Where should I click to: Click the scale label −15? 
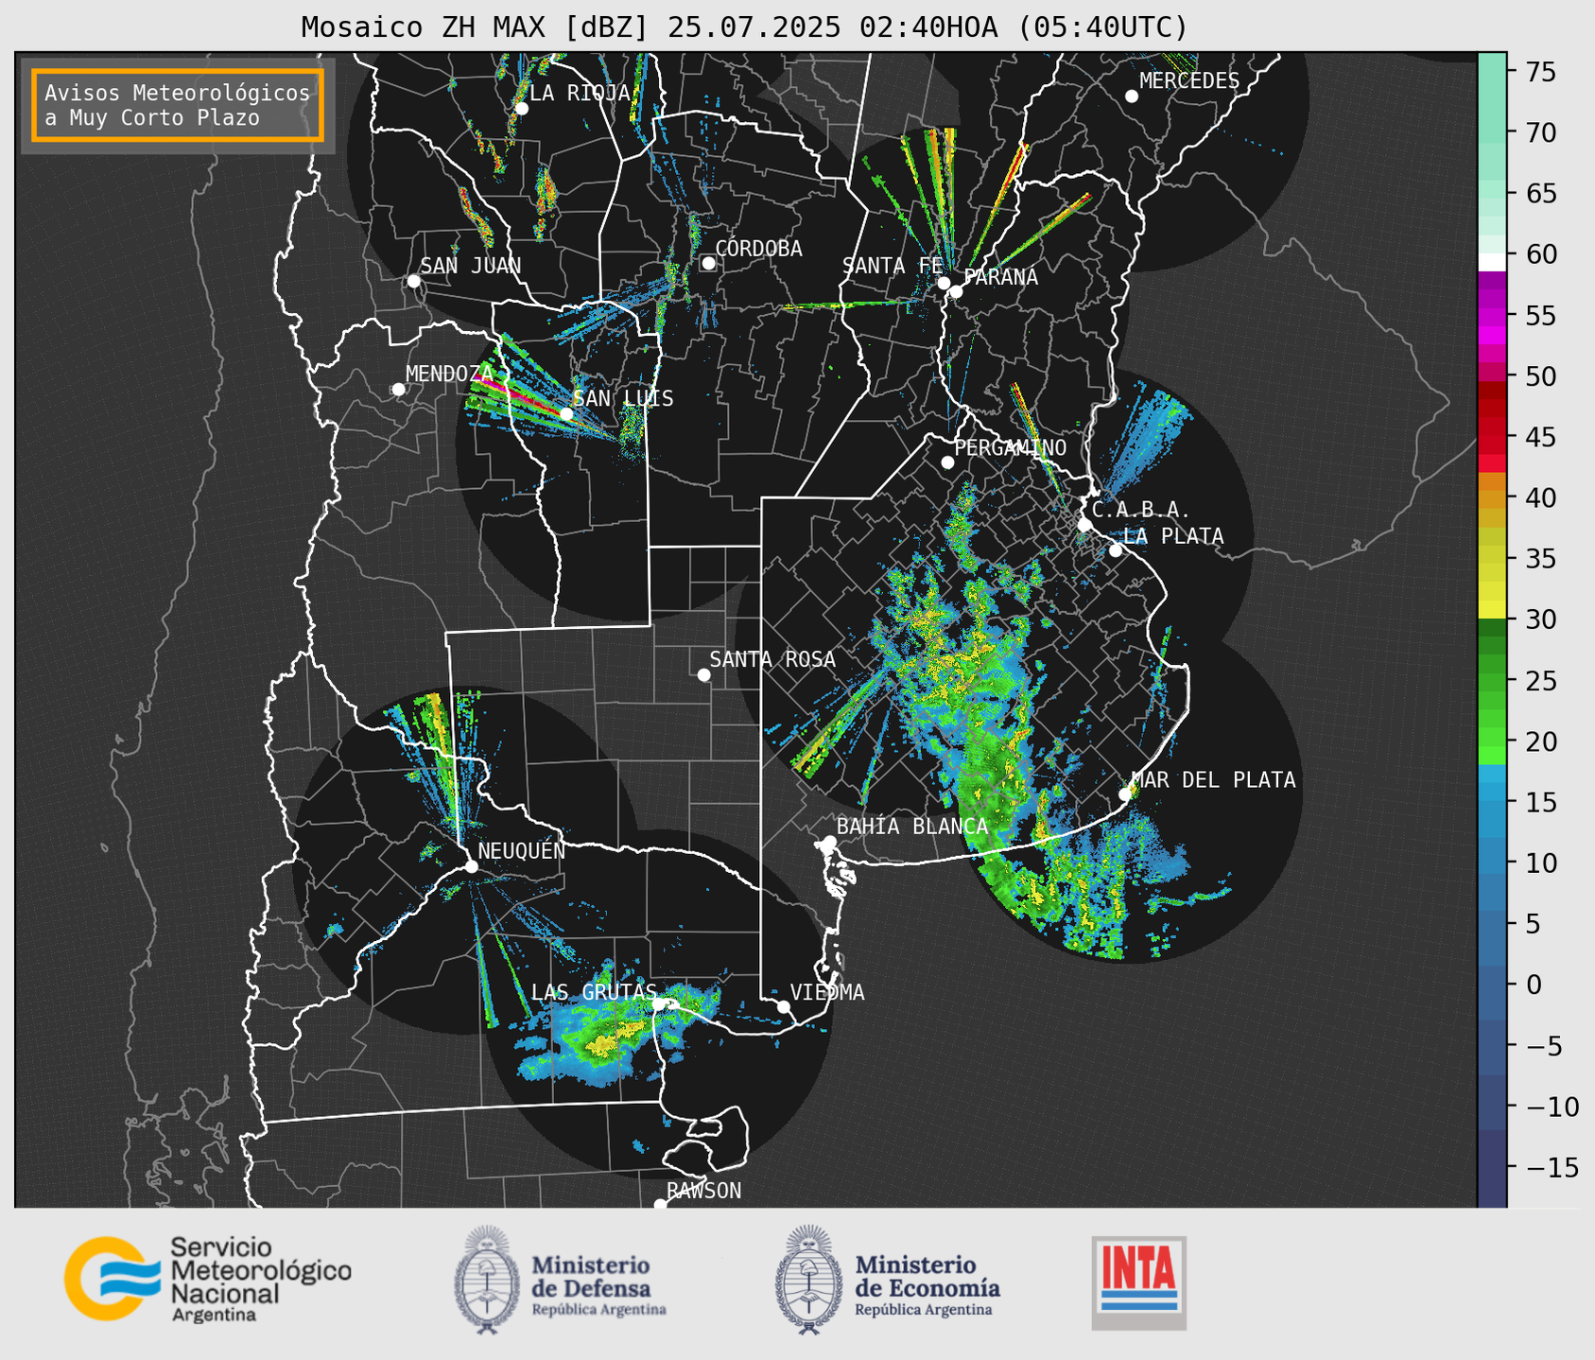click(x=1552, y=1167)
